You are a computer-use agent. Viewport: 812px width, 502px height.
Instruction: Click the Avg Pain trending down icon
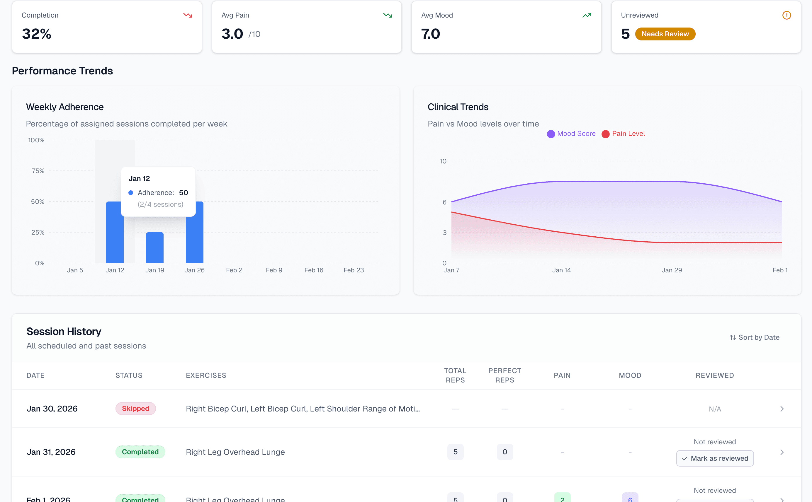(388, 15)
